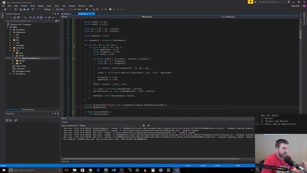
Task: Expand the References node in Solution Explorer
Action: pos(10,32)
